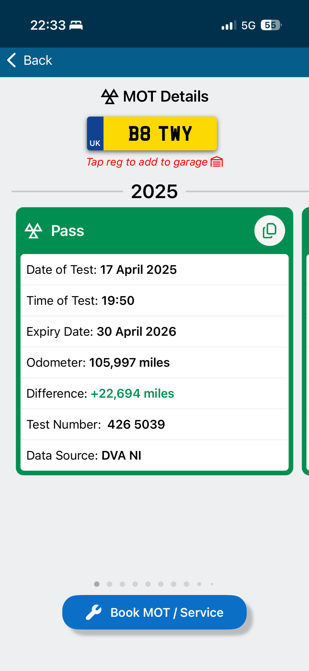Tap 'Tap reg to add to garage' text

[147, 162]
